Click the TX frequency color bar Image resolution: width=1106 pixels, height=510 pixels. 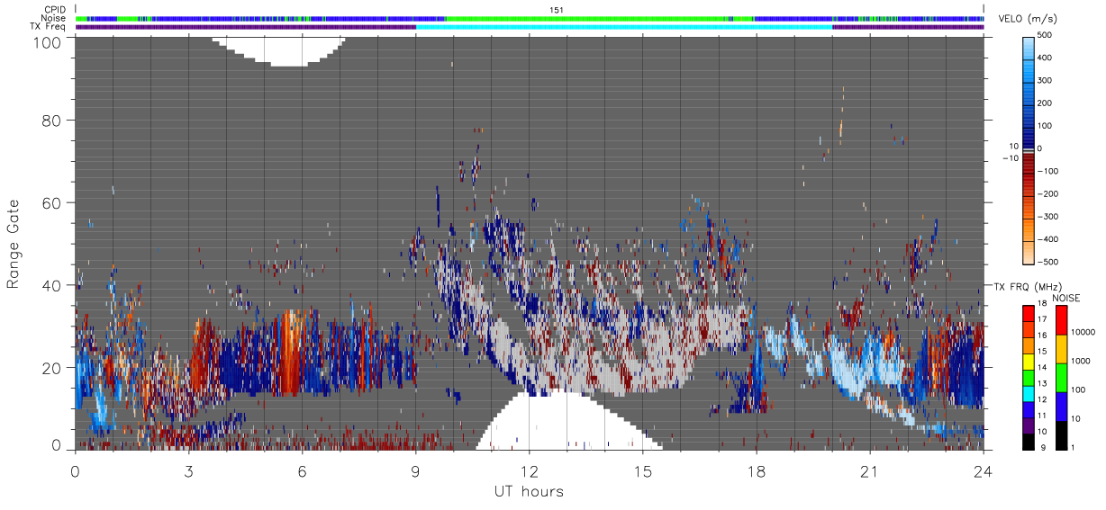pos(1029,376)
